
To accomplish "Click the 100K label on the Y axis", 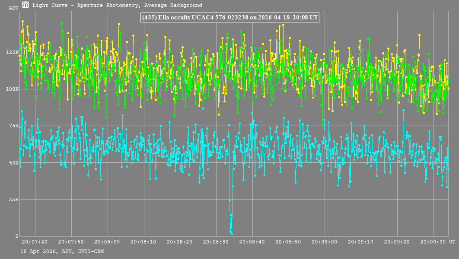I will [12, 89].
